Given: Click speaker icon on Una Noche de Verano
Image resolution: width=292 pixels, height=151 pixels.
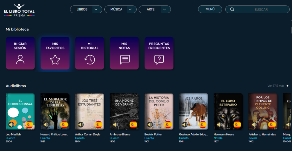Looking at the screenshot, I should [x=115, y=125].
